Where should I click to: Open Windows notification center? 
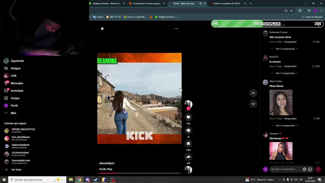[320, 180]
